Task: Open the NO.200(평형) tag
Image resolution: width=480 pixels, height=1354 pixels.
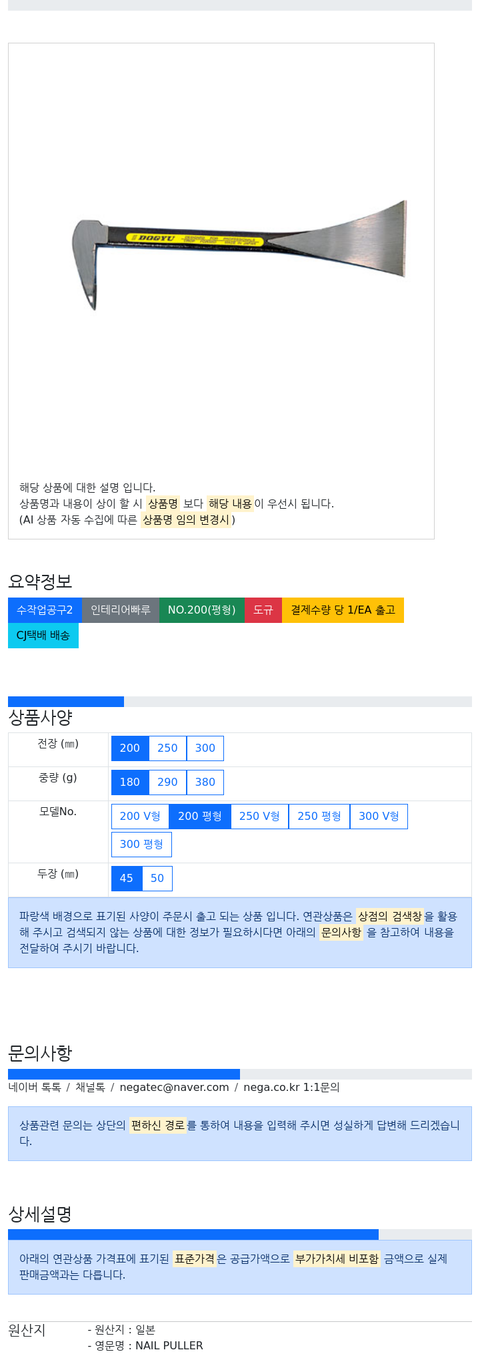Action: (202, 610)
